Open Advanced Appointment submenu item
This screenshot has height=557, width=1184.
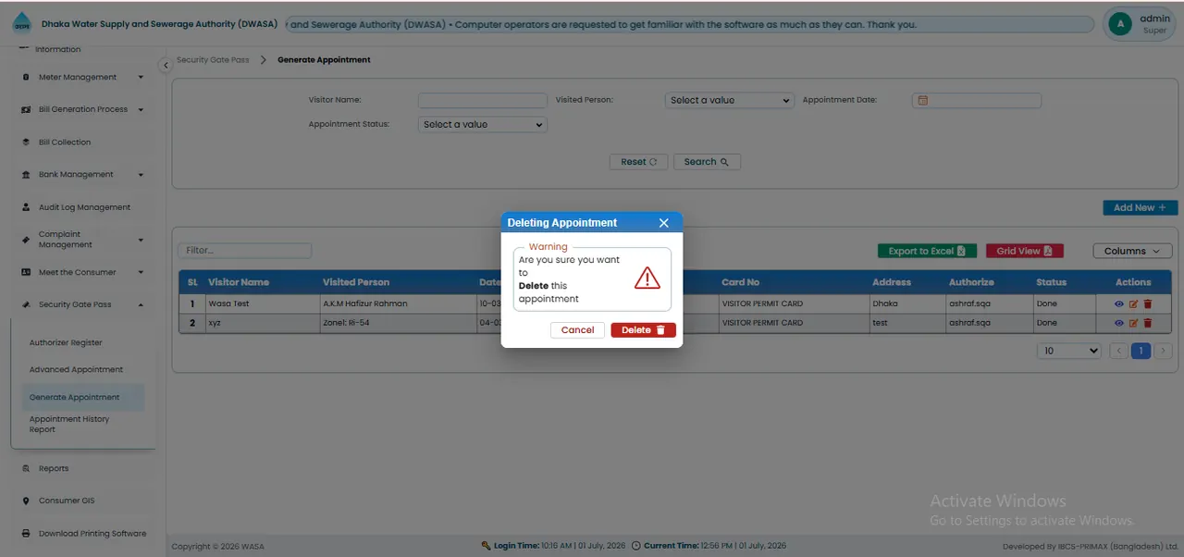click(76, 369)
